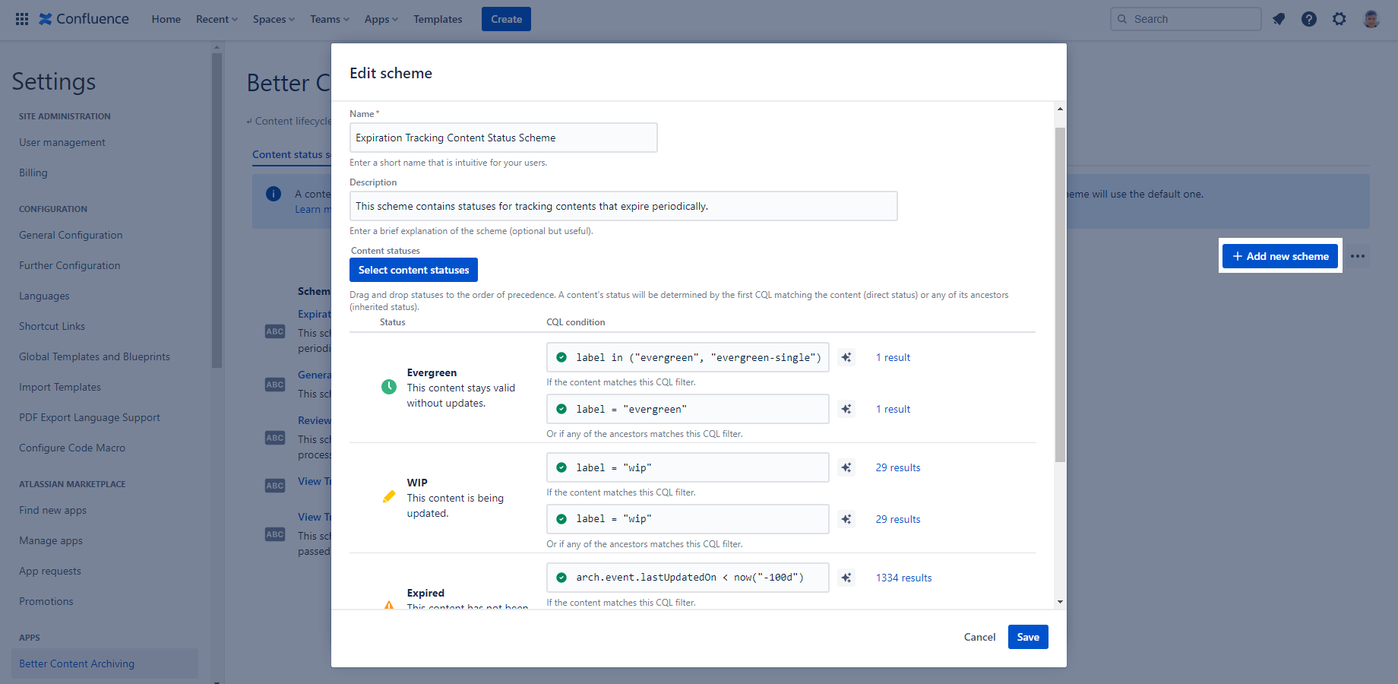Expand the Apps dropdown menu
Screen dimensions: 1398x684
pyautogui.click(x=381, y=19)
